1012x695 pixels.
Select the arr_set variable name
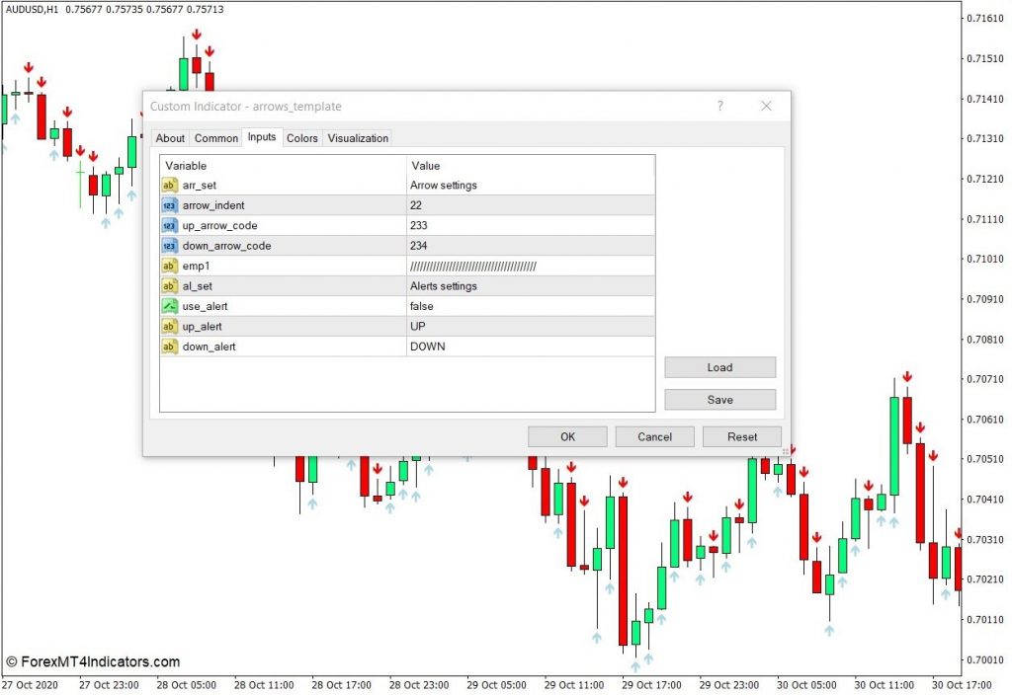point(200,185)
